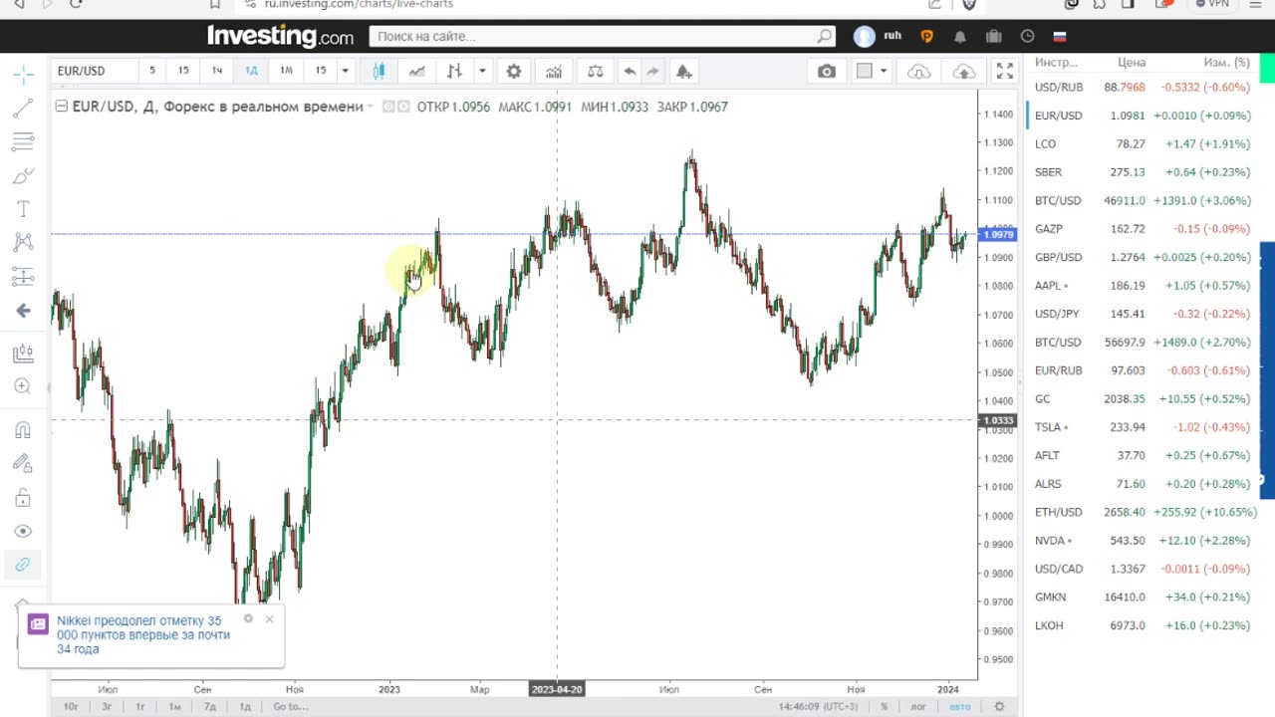Open the Fibonacci/pitchfork lines tool

click(23, 142)
